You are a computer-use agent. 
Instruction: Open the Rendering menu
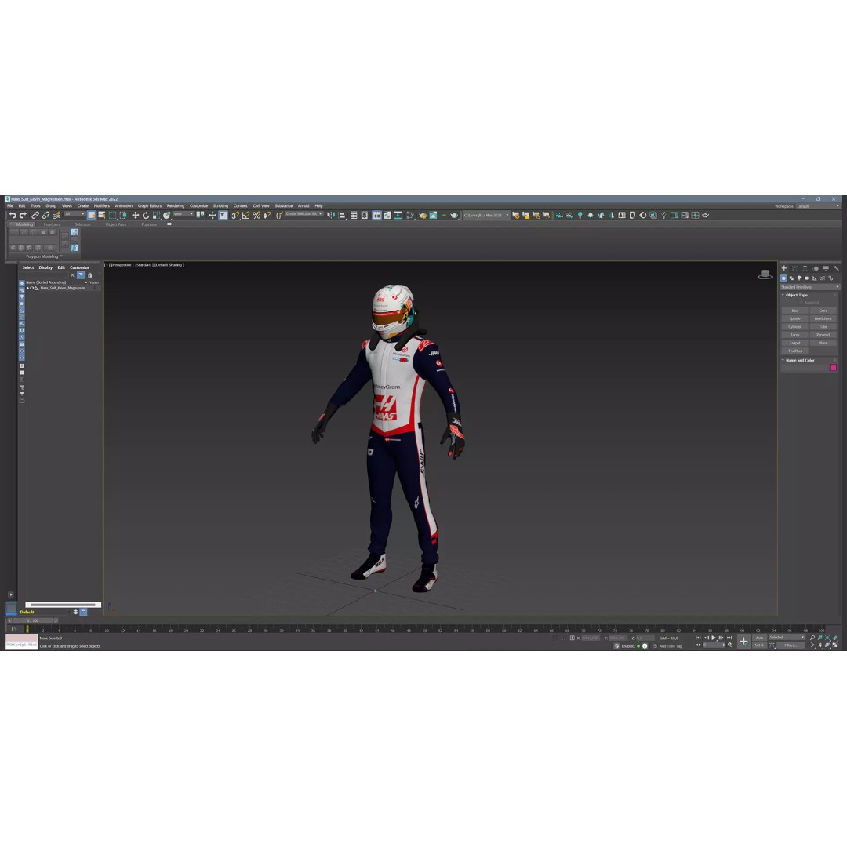tap(174, 205)
